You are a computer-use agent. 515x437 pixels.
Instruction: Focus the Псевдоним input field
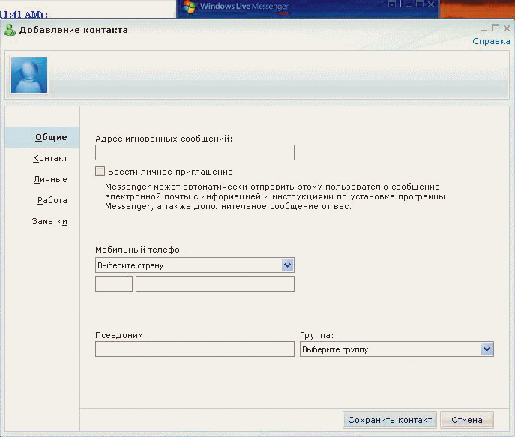[195, 349]
